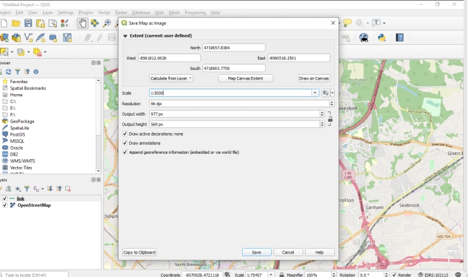Select the Pan Map hand tool
This screenshot has height=277, width=468.
83,24
